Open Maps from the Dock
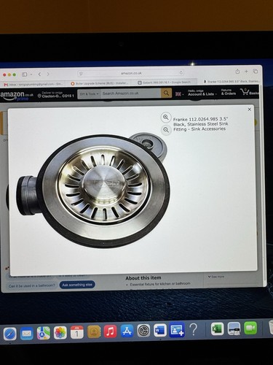 pos(44,333)
